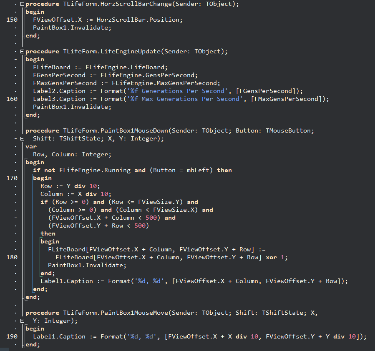Collapse the PaintBox1MouseDown fold marker
The width and height of the screenshot is (375, 351).
pos(22,138)
